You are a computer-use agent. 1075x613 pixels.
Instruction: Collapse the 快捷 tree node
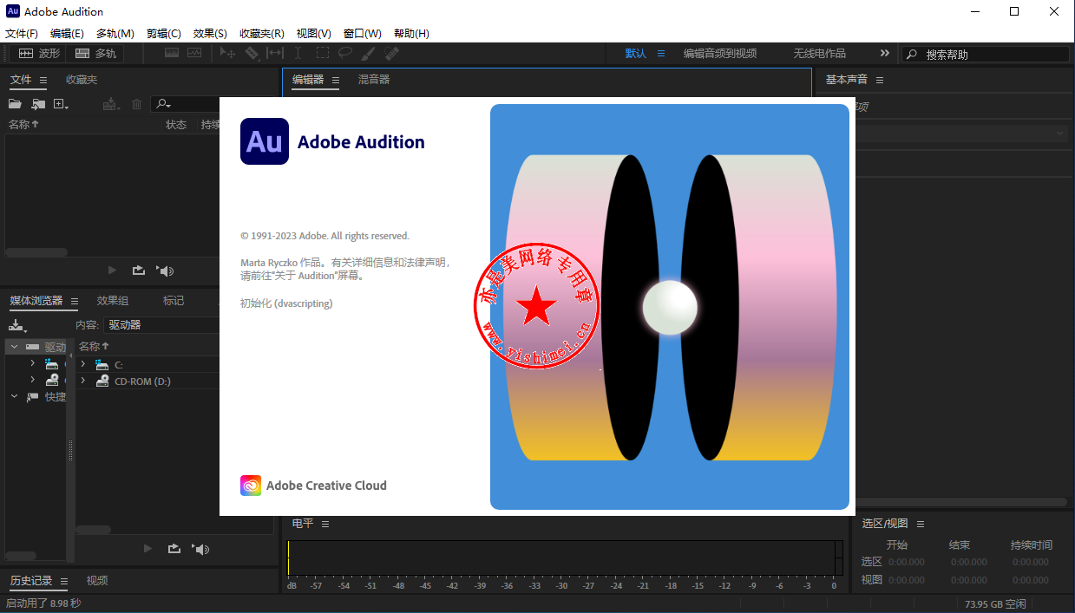(x=14, y=396)
